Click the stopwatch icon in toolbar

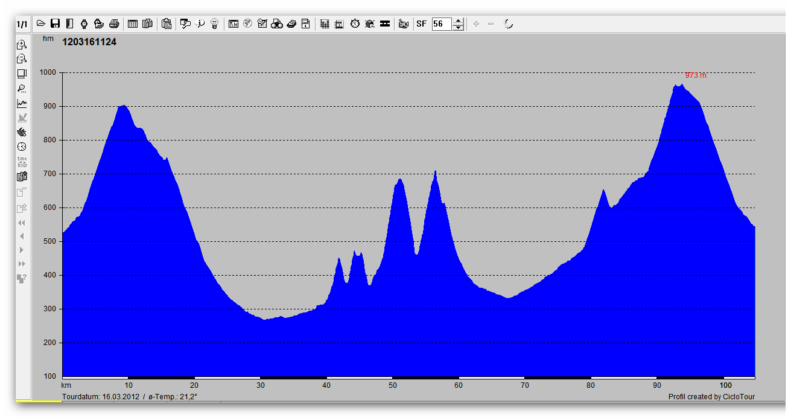point(355,24)
